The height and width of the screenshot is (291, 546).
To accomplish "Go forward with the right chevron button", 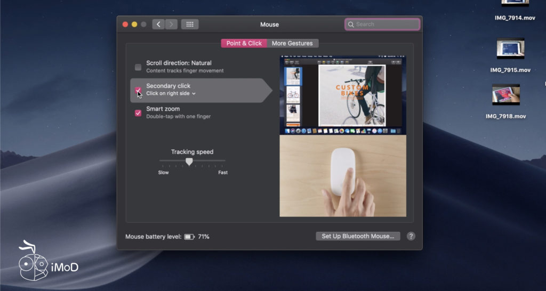I will click(171, 25).
